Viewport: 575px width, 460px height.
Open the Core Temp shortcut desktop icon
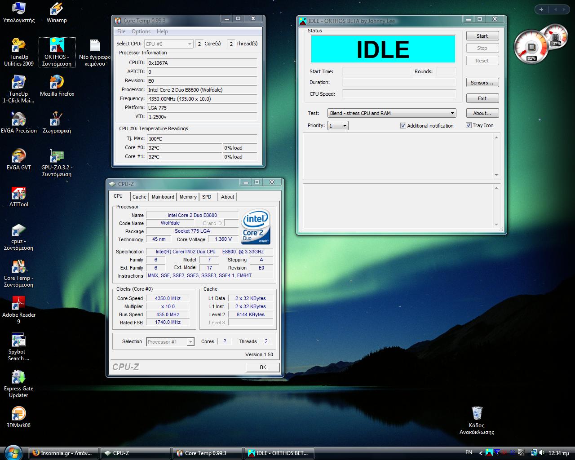[19, 273]
